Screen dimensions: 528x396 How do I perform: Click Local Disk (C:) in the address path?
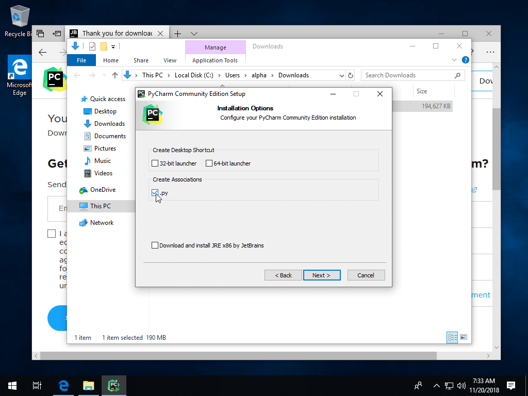coord(194,75)
